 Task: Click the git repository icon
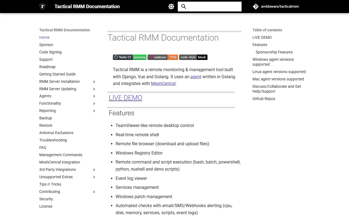[255, 7]
